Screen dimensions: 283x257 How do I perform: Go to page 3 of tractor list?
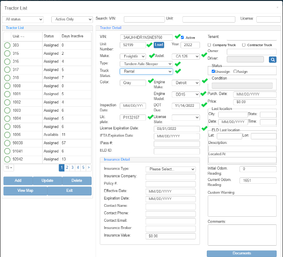[73, 167]
